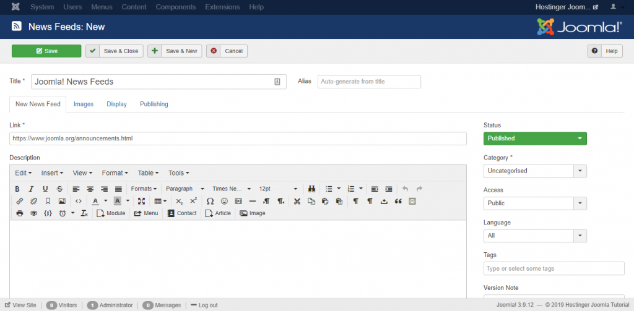Image resolution: width=634 pixels, height=311 pixels.
Task: Click the print icon in editor
Action: coord(19,213)
